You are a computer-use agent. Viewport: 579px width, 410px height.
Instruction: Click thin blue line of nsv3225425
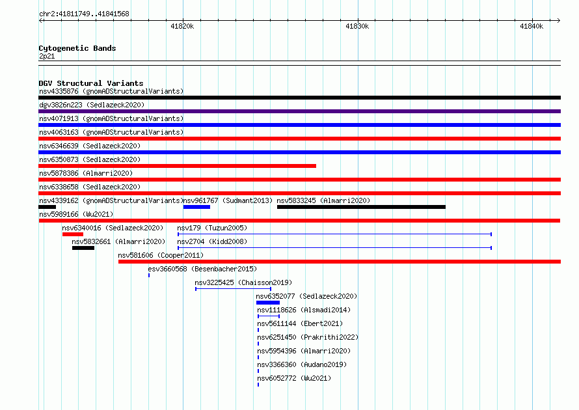(233, 289)
